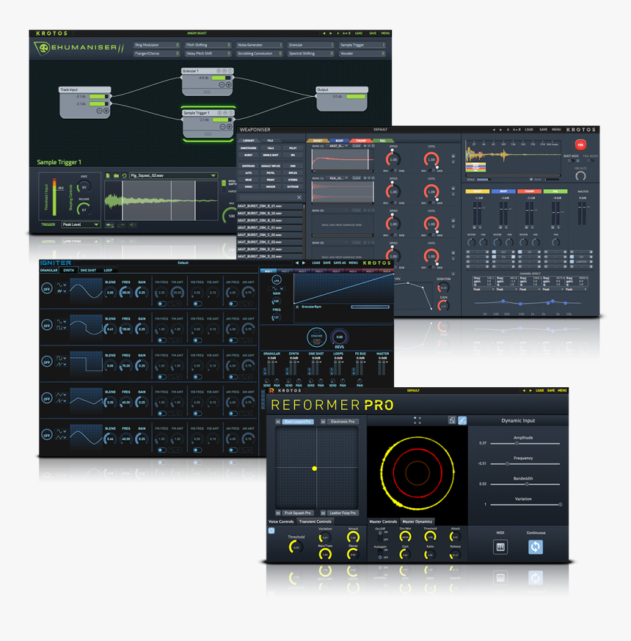Viewport: 631px width, 641px height.
Task: Click LOAD in Reformer Pro header
Action: point(539,390)
